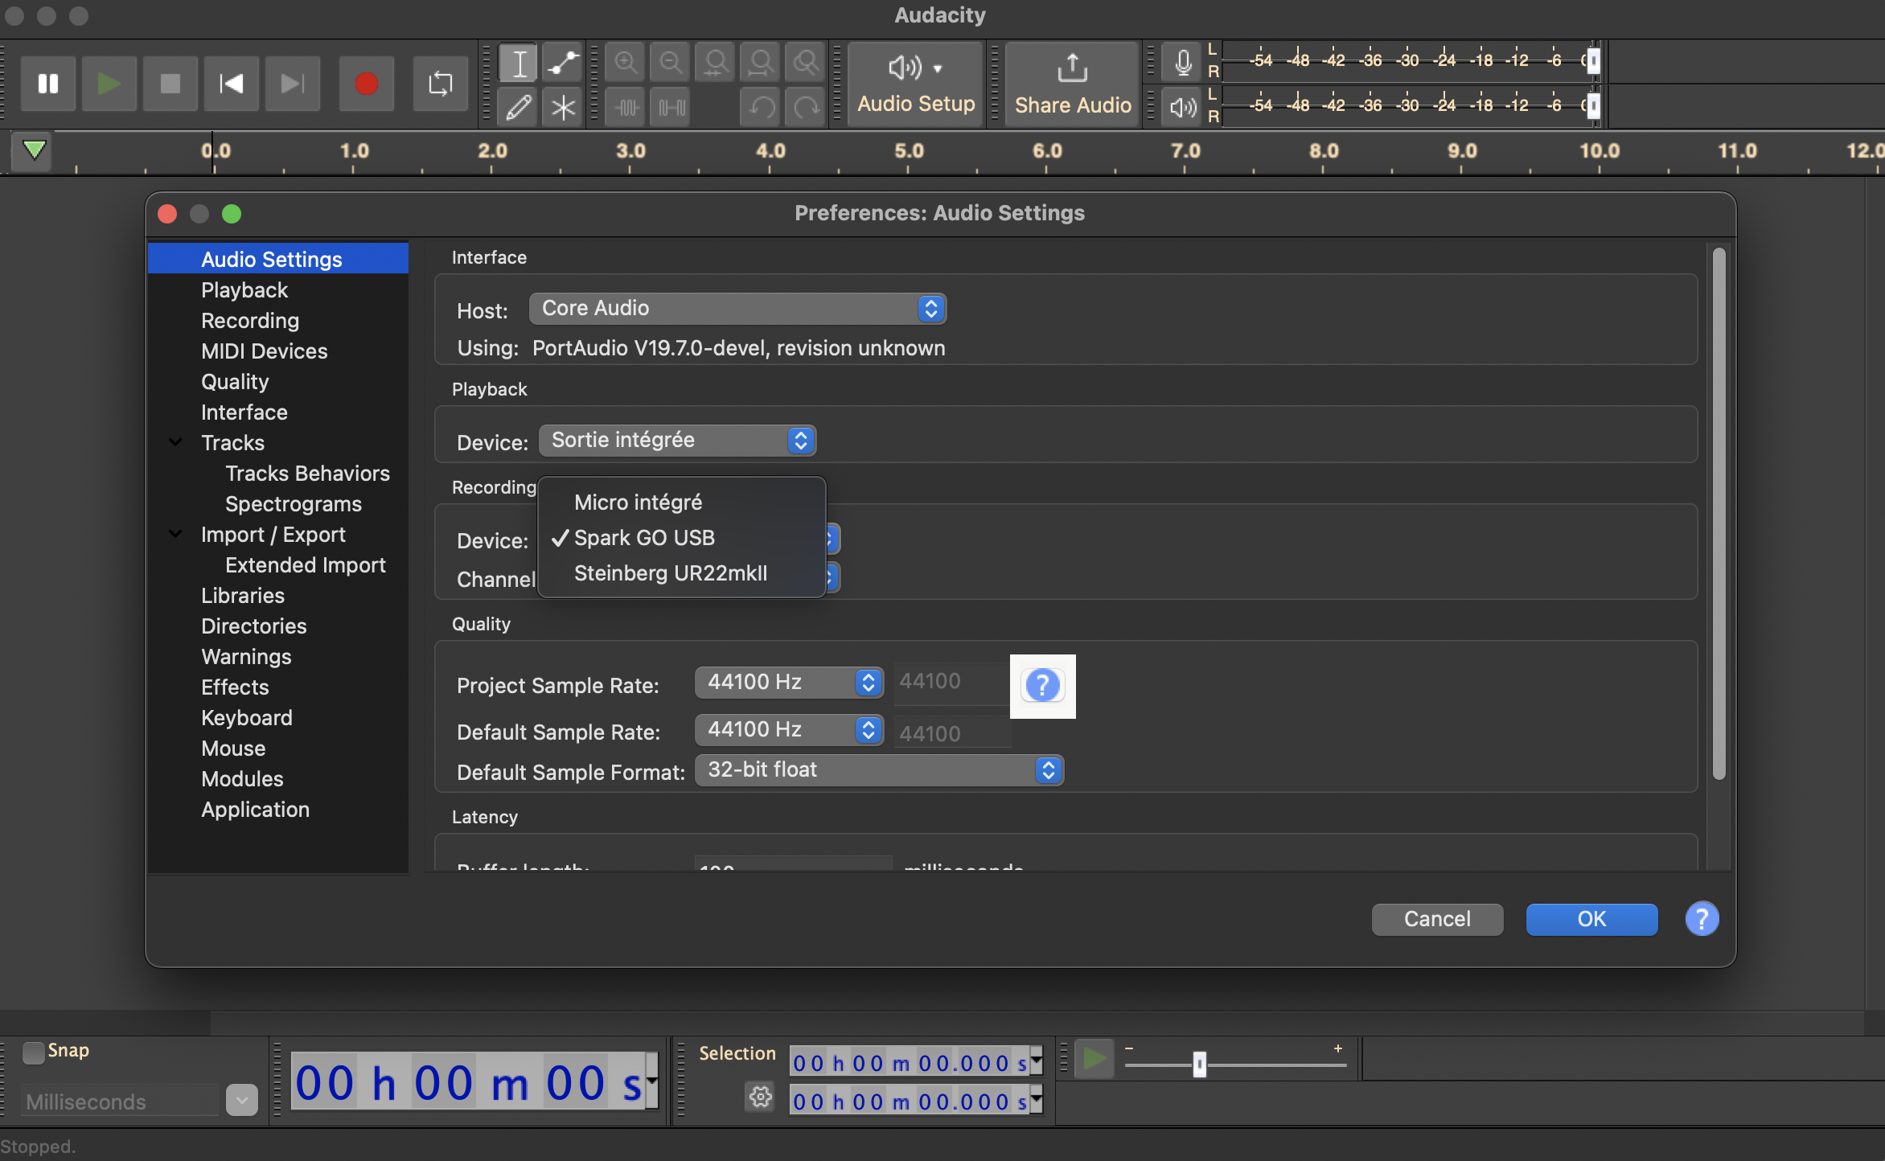The height and width of the screenshot is (1161, 1885).
Task: Enable the Snap checkbox
Action: (33, 1052)
